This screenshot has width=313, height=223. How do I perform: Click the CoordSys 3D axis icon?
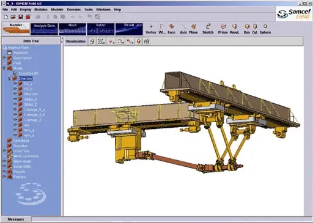click(x=15, y=73)
